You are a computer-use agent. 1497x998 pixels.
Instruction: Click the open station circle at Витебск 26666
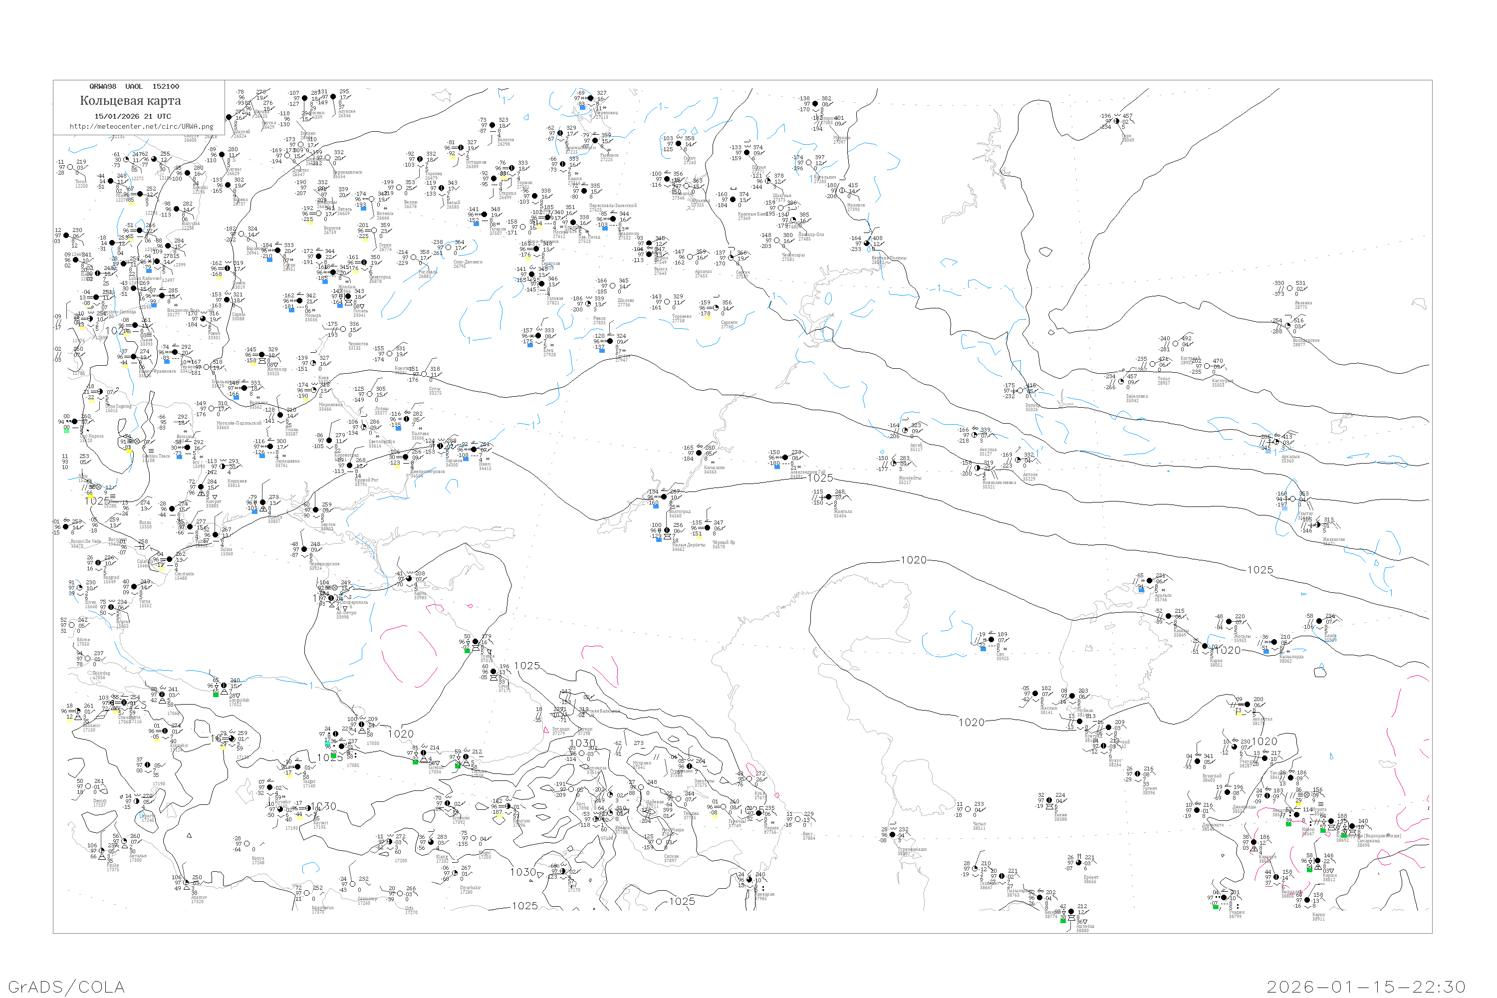(372, 199)
